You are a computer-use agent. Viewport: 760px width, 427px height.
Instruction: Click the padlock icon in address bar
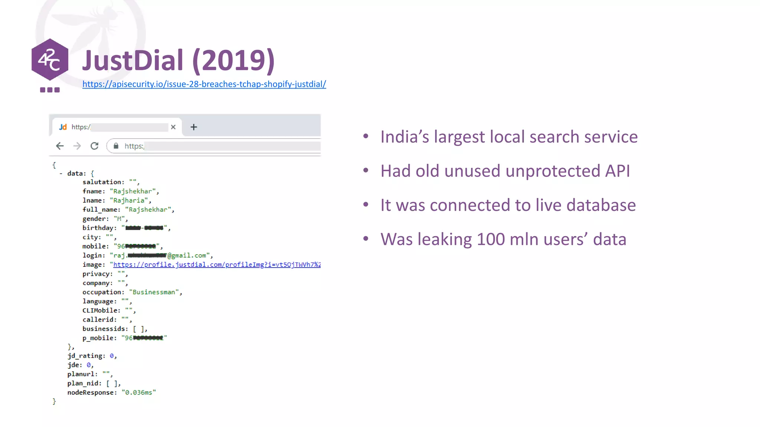point(116,146)
